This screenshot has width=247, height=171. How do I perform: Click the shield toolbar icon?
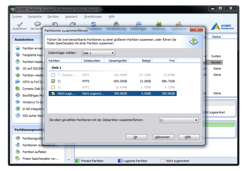pos(116,24)
